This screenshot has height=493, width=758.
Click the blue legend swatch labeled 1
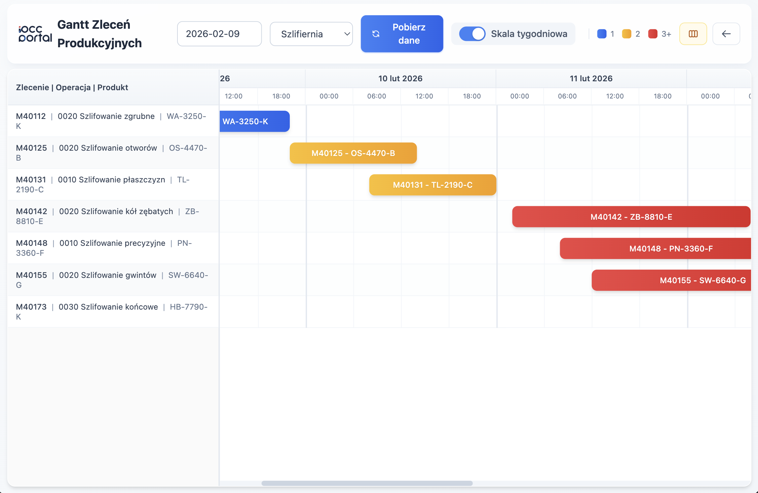tap(602, 34)
